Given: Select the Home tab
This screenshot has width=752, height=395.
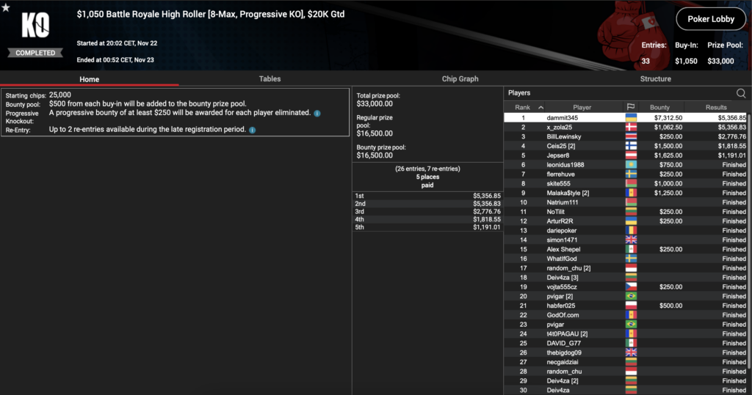Looking at the screenshot, I should pyautogui.click(x=89, y=79).
